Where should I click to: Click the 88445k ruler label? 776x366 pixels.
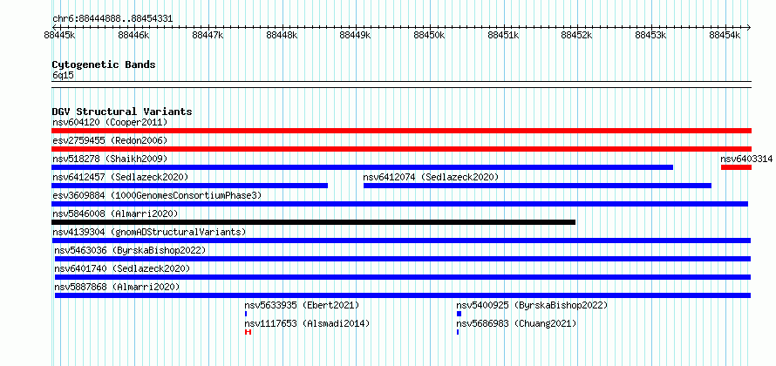(59, 36)
